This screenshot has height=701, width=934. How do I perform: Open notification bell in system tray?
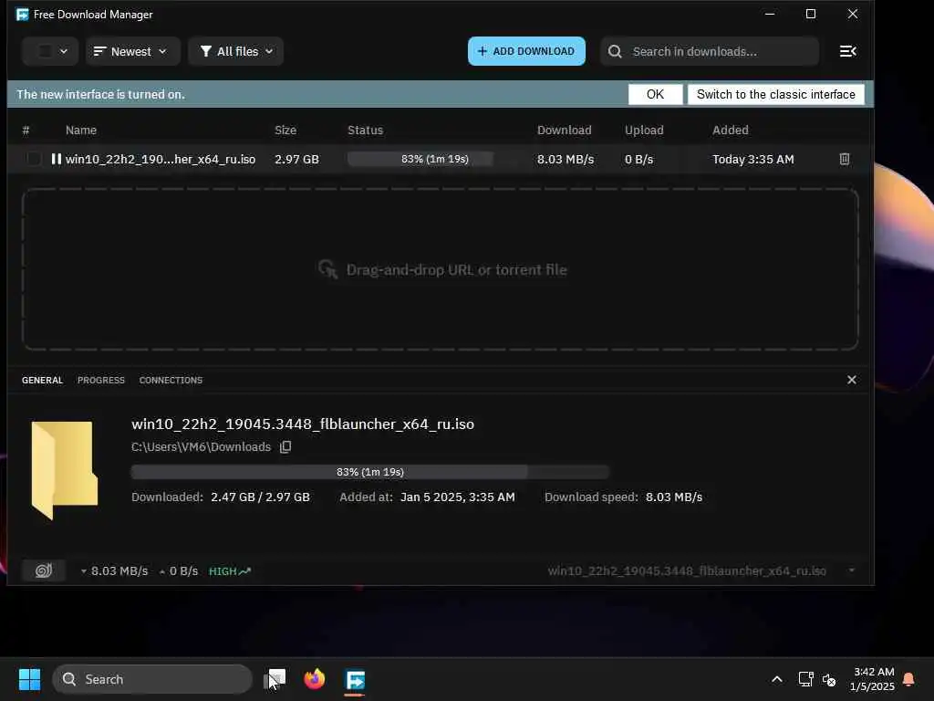(x=908, y=679)
